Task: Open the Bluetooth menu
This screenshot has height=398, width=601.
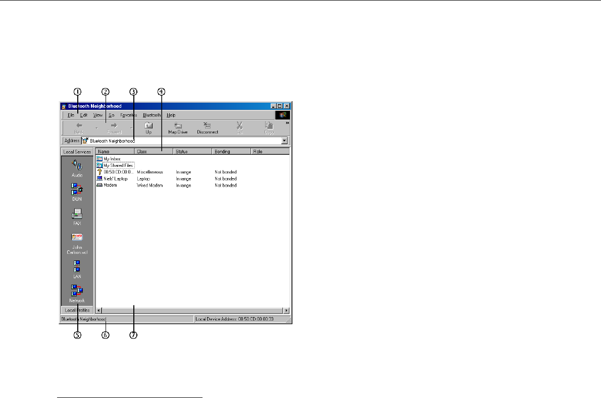Action: coord(152,115)
